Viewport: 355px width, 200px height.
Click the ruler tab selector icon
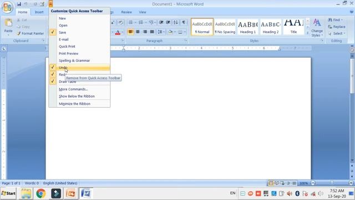4,48
